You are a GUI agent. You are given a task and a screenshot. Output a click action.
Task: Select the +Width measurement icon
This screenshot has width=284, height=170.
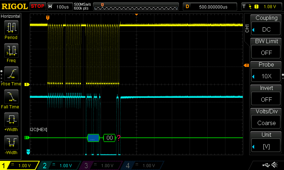pos(11,121)
